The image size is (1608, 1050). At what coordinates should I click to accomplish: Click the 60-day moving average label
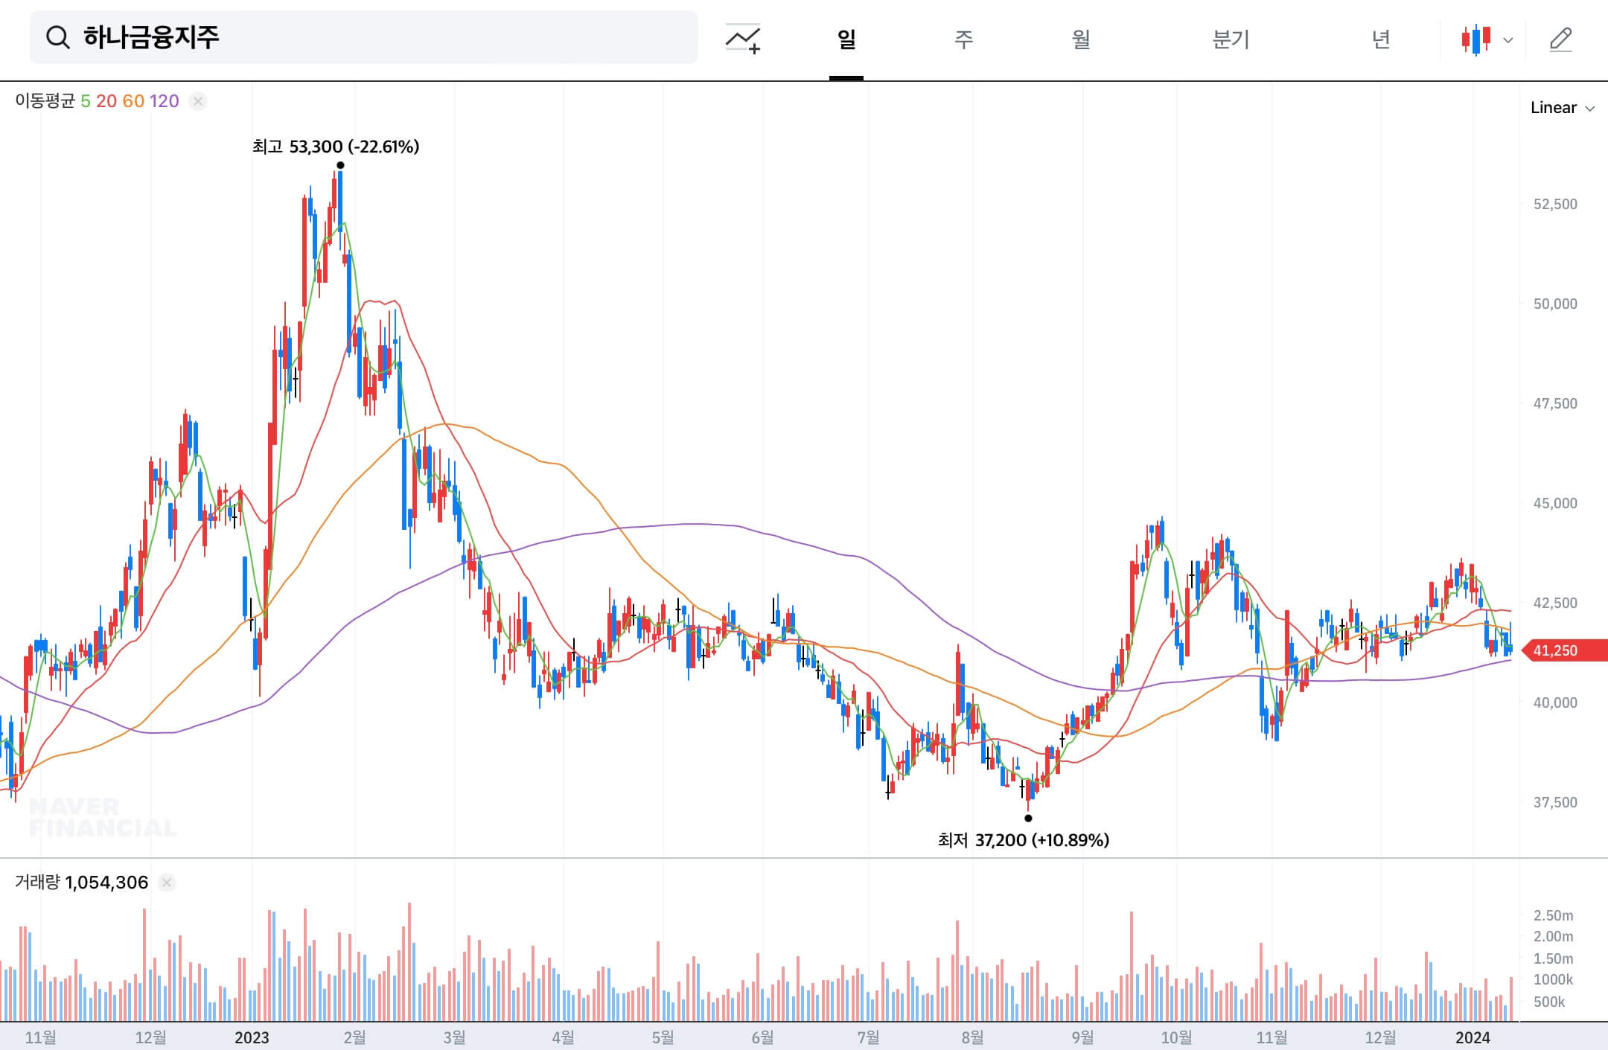pyautogui.click(x=133, y=101)
